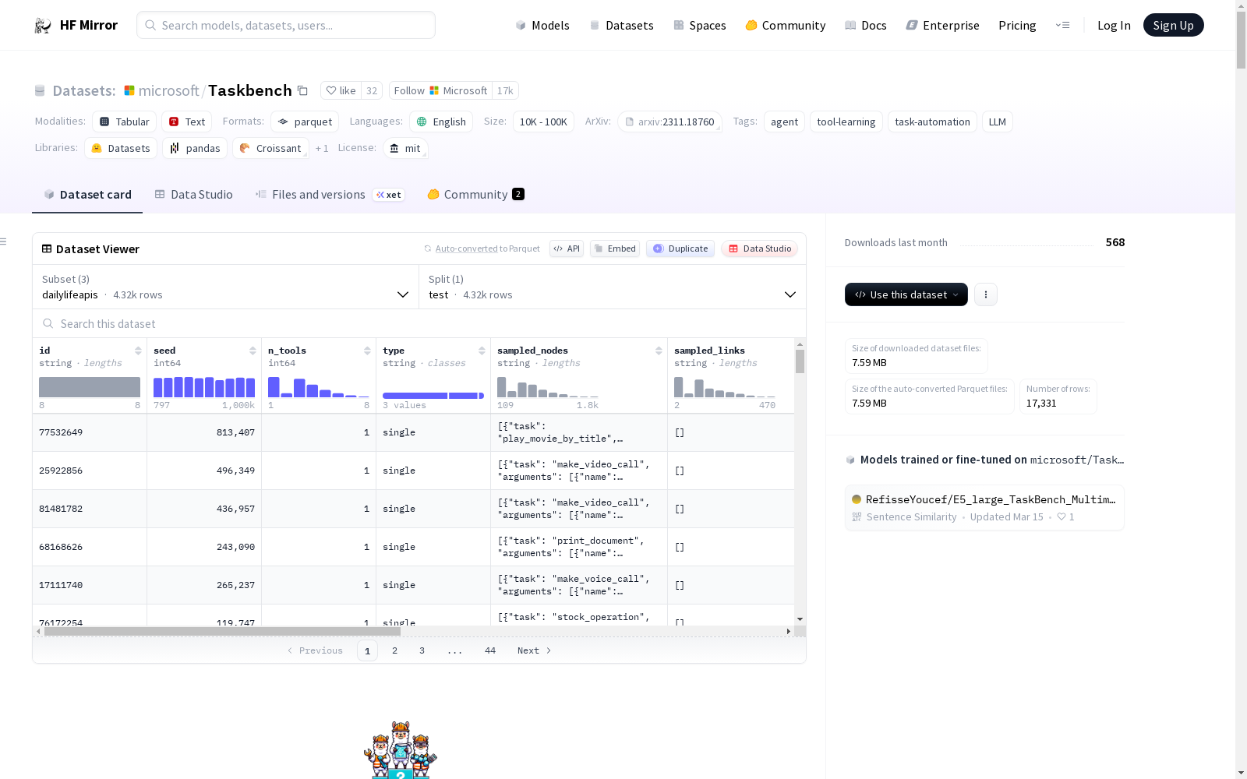Open the Enterprise navigation item
This screenshot has width=1247, height=779.
942,25
